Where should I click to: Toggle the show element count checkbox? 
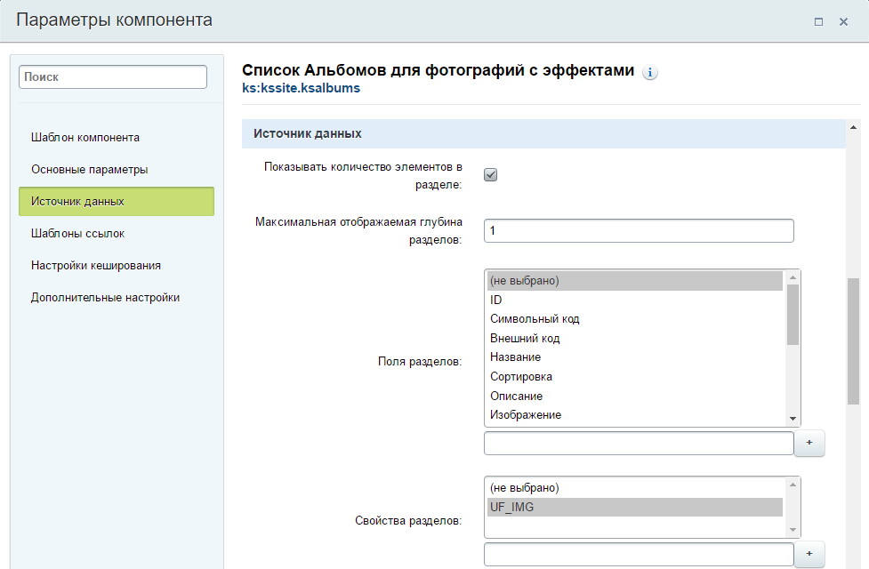(x=490, y=174)
